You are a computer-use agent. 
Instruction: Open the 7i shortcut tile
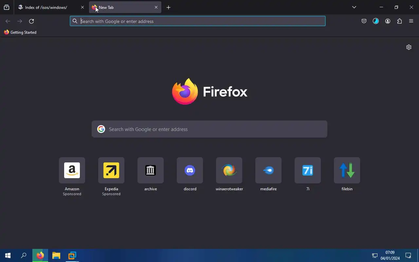tap(308, 170)
